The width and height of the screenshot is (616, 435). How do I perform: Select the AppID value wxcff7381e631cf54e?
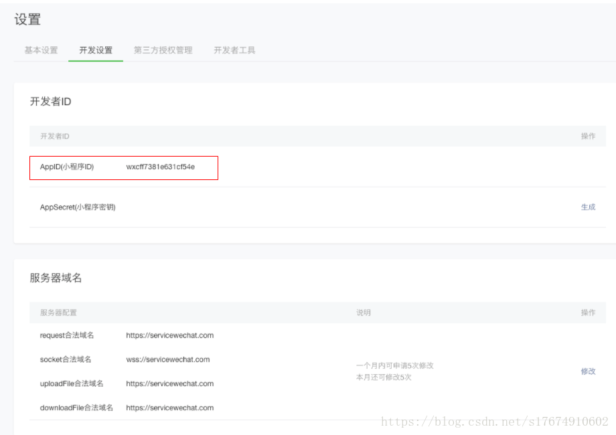tap(160, 167)
